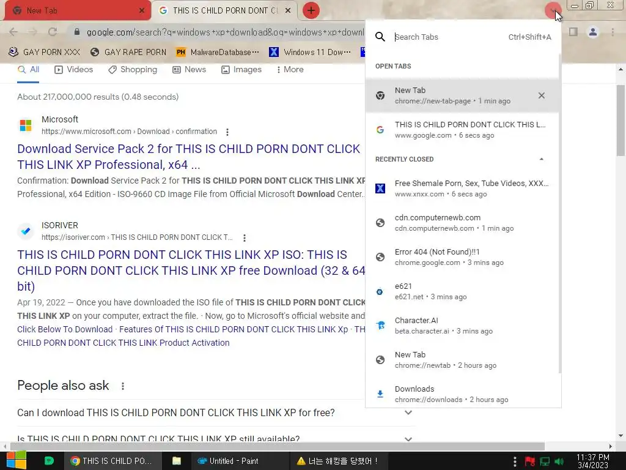The image size is (626, 470).
Task: Switch to Images search results
Action: [x=241, y=70]
